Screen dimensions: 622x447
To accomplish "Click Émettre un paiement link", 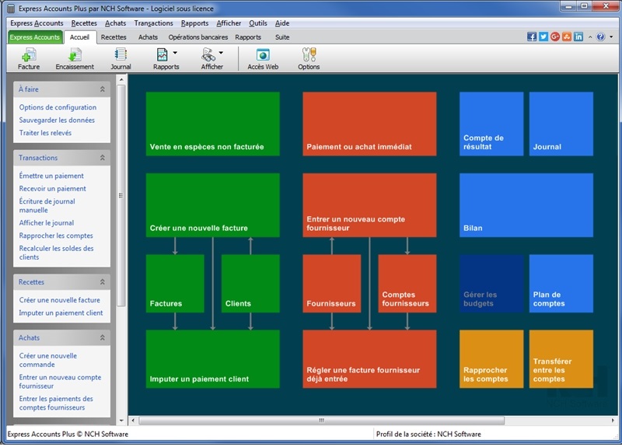I will [x=51, y=176].
